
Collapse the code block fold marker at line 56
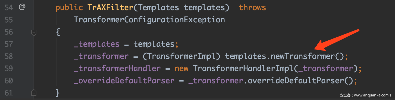pyautogui.click(x=34, y=32)
